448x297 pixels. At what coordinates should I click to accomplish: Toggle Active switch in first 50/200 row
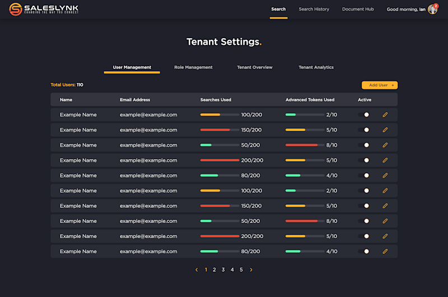(x=363, y=145)
